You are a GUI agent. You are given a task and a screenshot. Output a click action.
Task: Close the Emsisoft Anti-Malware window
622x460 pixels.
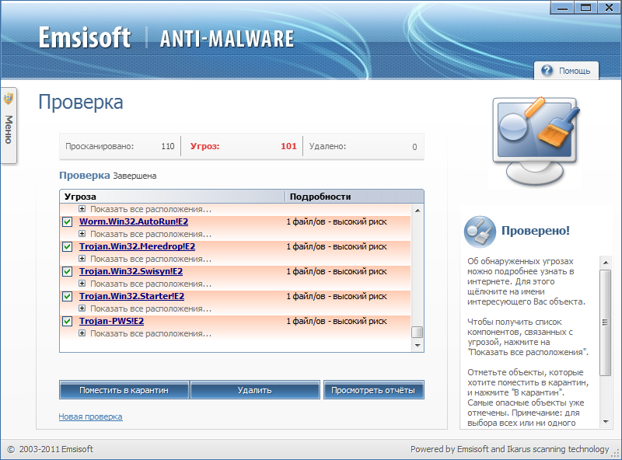[x=610, y=8]
